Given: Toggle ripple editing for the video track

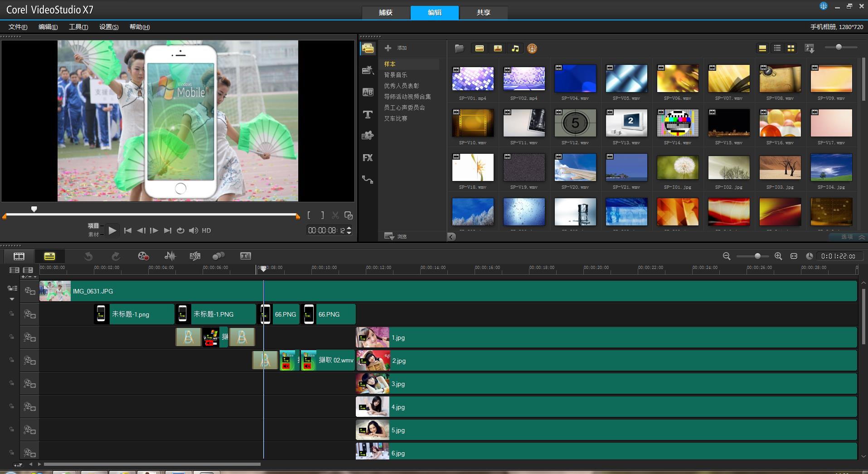Looking at the screenshot, I should point(12,288).
